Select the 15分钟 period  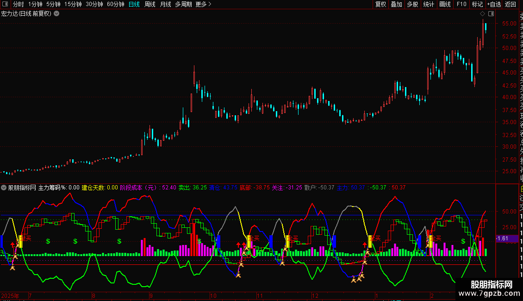pos(73,4)
